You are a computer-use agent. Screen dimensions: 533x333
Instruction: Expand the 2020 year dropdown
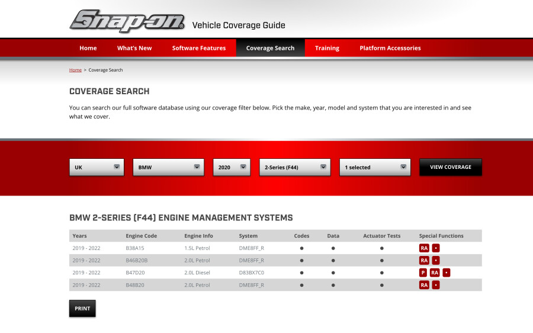pos(232,167)
